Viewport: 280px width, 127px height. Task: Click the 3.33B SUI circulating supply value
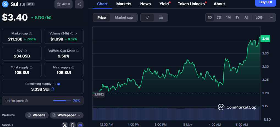pyautogui.click(x=40, y=89)
